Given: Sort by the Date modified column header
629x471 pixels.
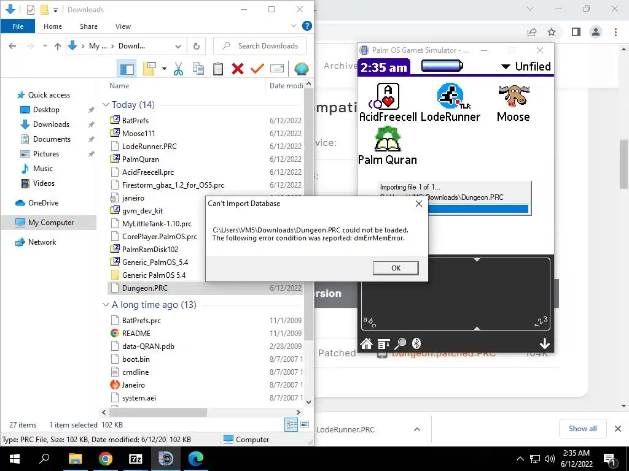Looking at the screenshot, I should (x=286, y=86).
